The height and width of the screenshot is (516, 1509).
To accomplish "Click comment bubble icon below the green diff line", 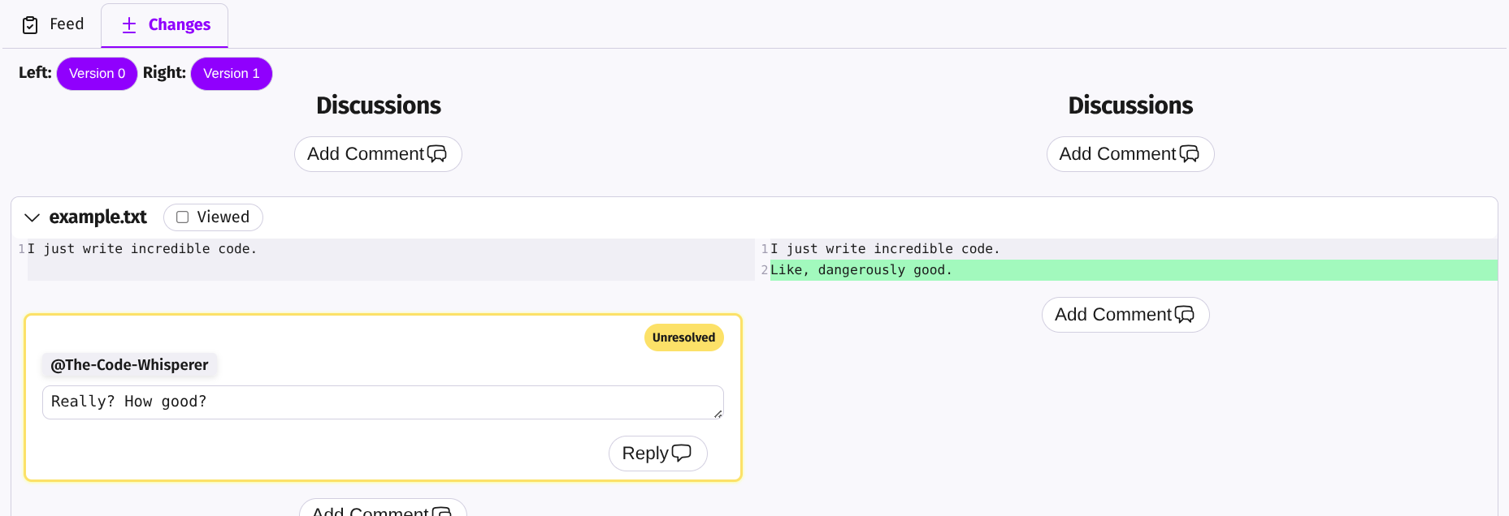I will click(x=1185, y=315).
